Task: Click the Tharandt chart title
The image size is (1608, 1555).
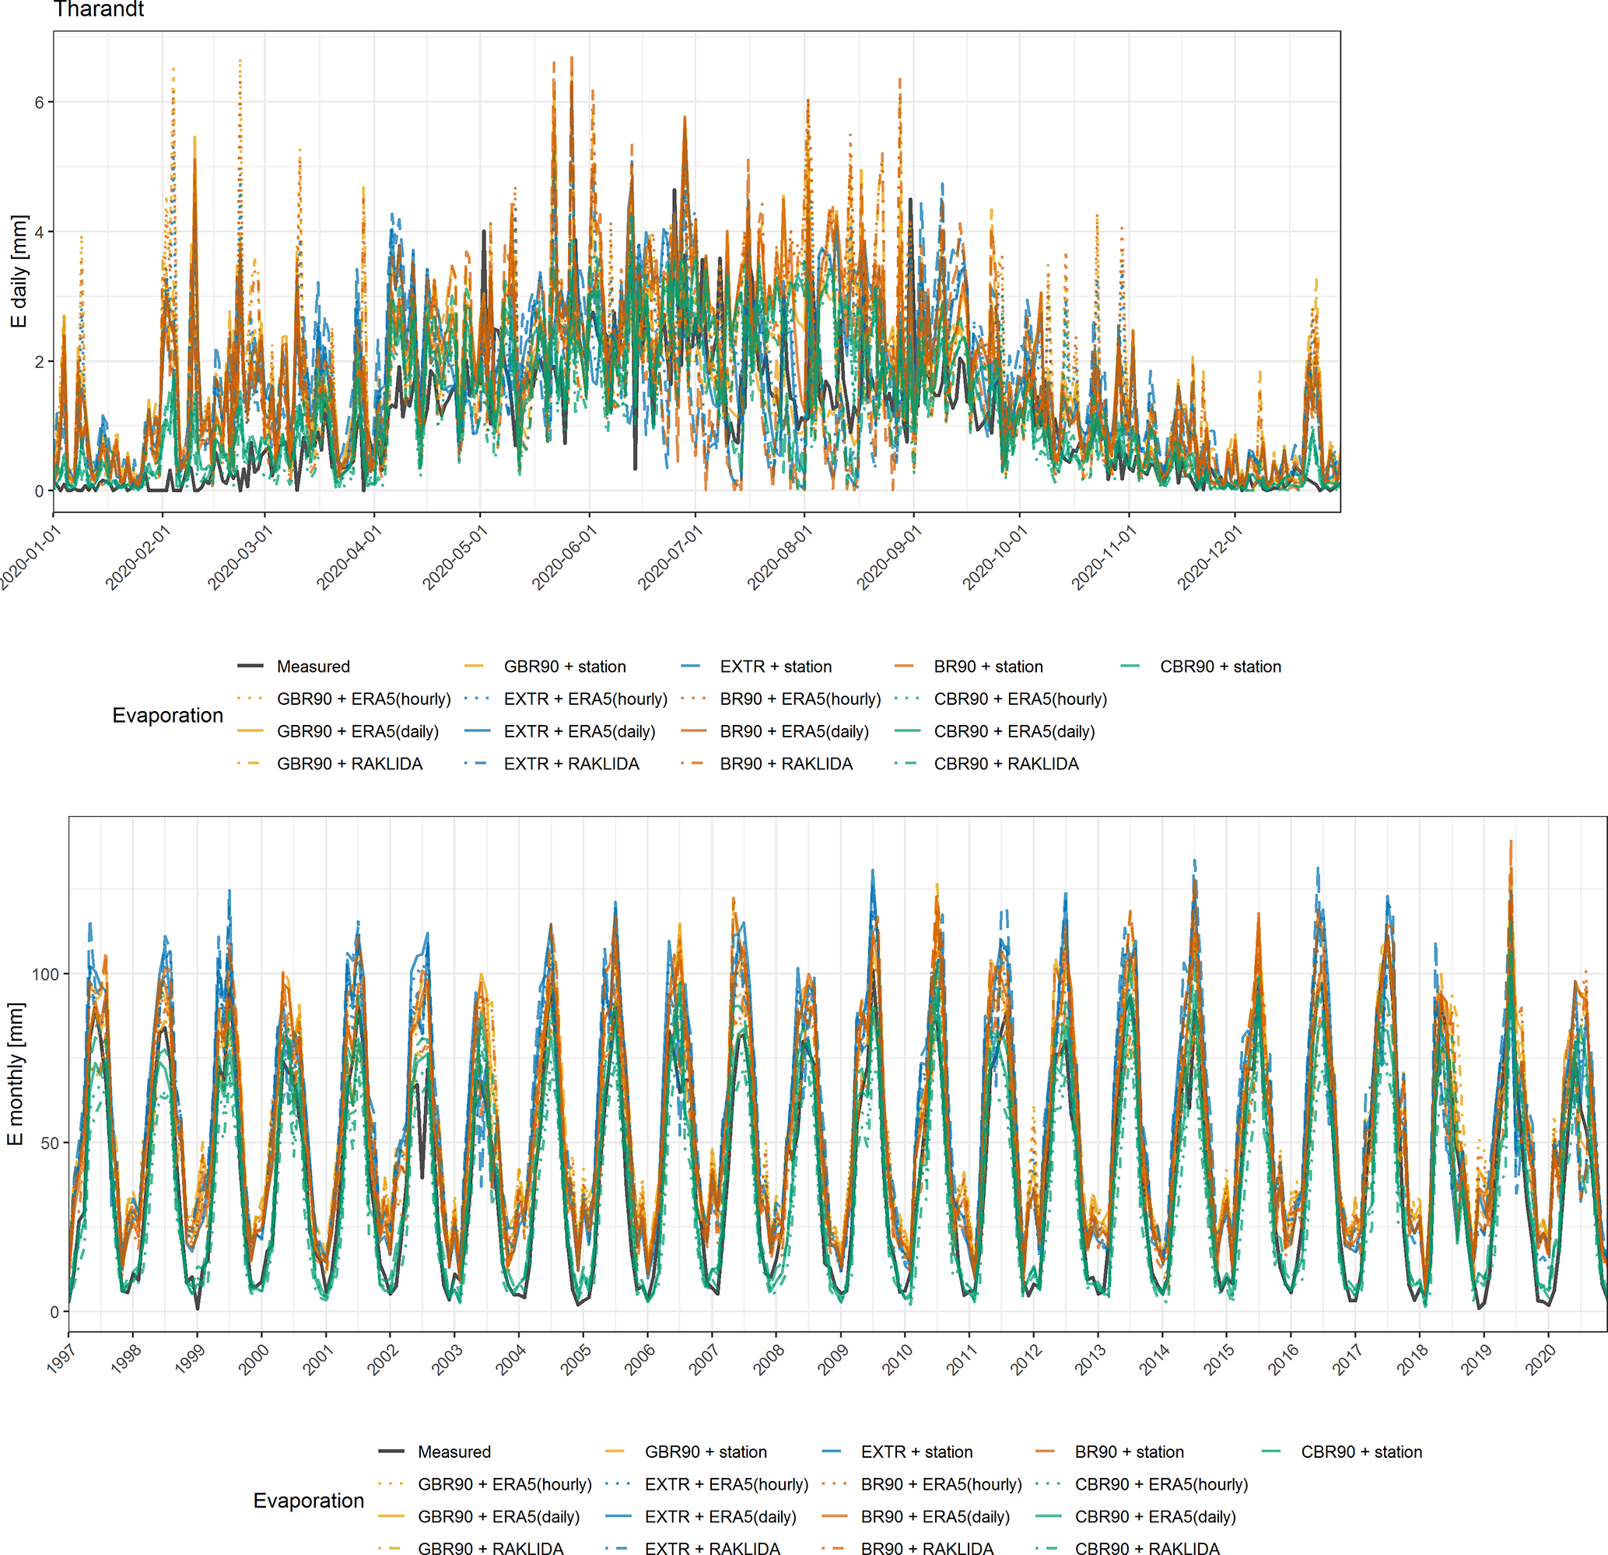Action: pos(99,10)
